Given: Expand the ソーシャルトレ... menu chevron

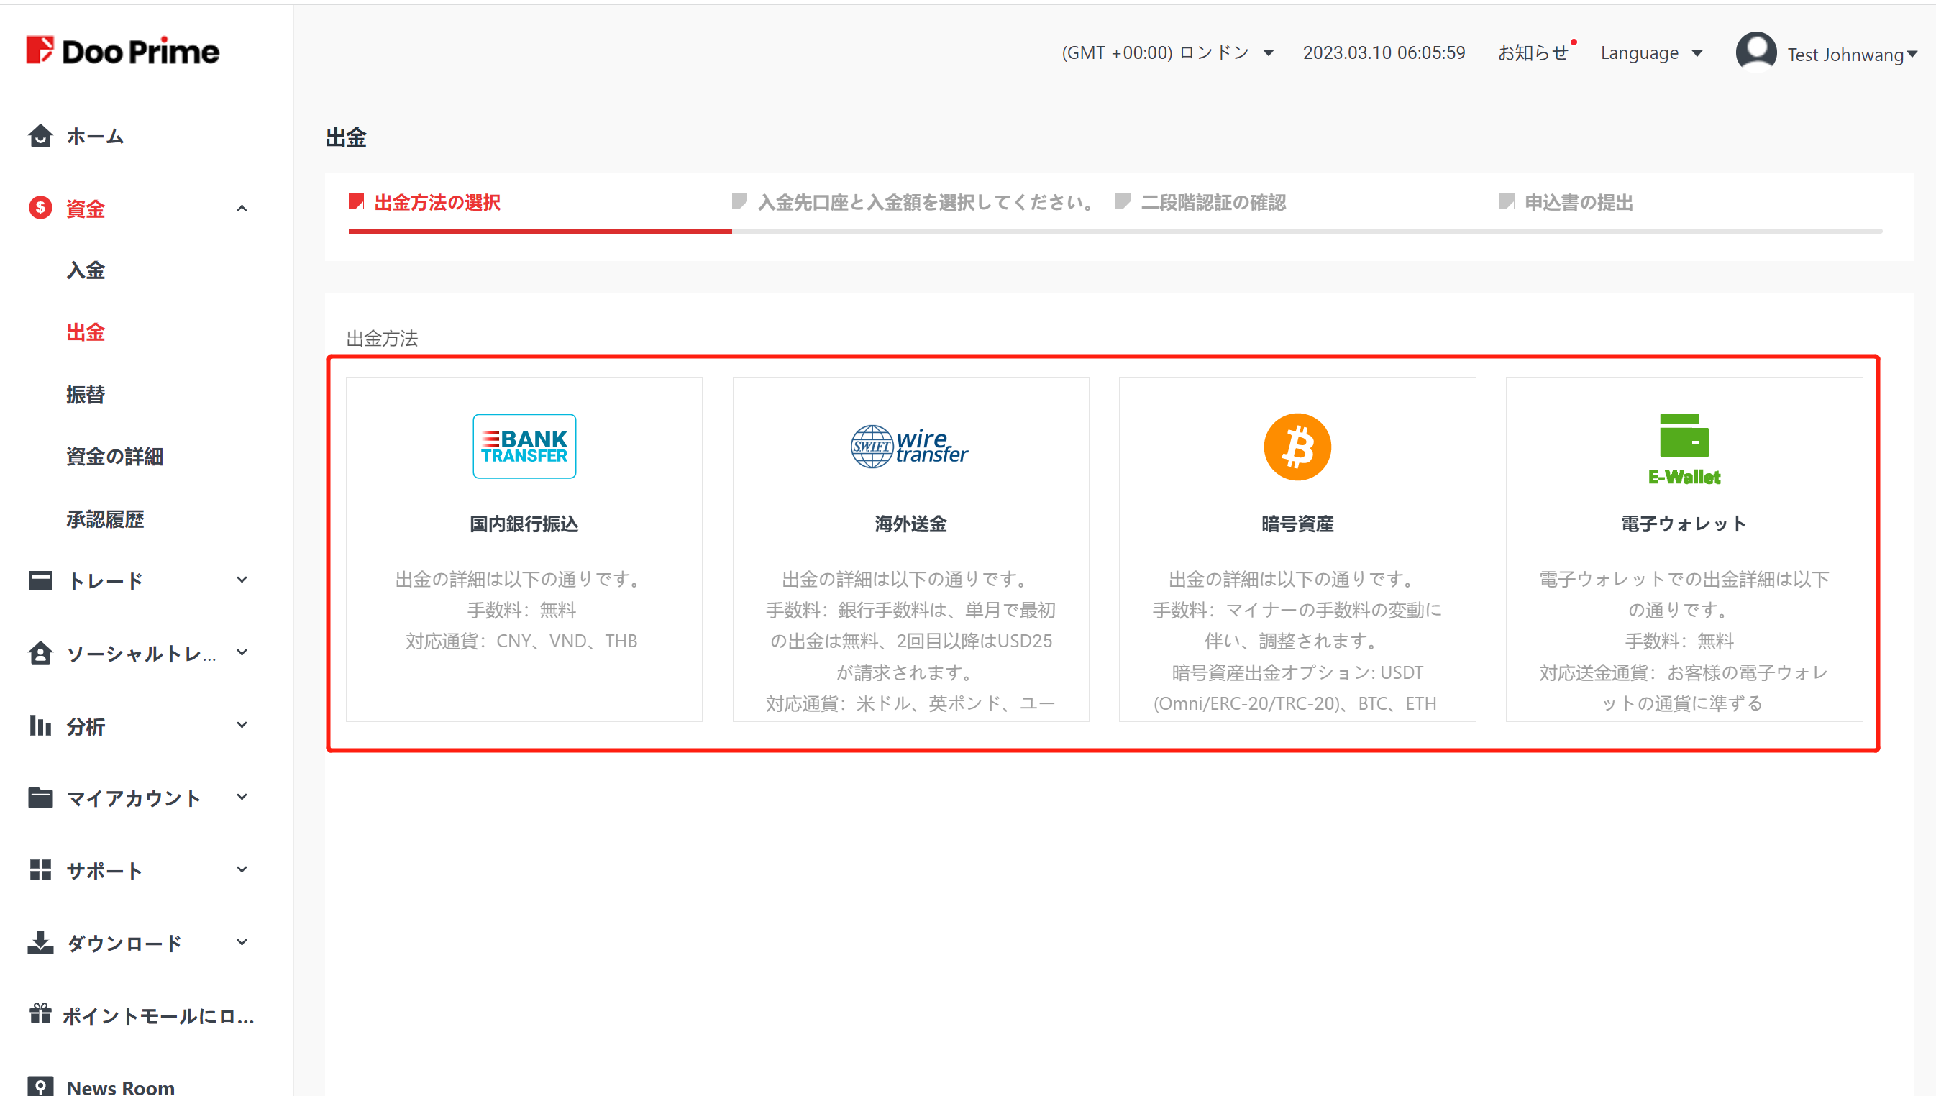Looking at the screenshot, I should tap(242, 652).
